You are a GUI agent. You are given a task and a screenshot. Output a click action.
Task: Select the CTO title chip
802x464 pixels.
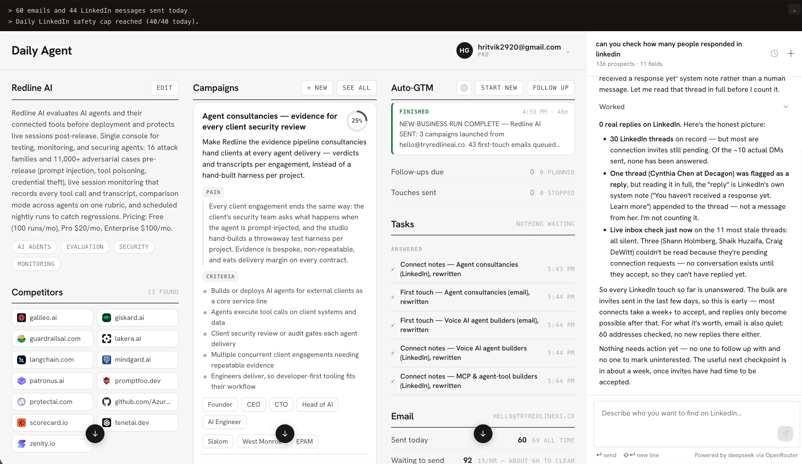[x=281, y=404]
